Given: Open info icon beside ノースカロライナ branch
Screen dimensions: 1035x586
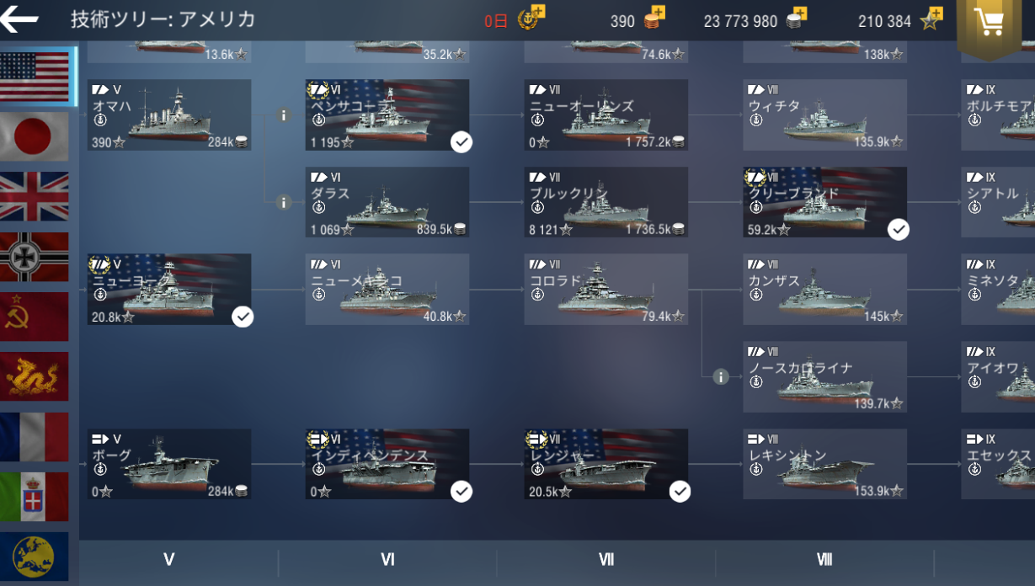Looking at the screenshot, I should click(x=720, y=376).
